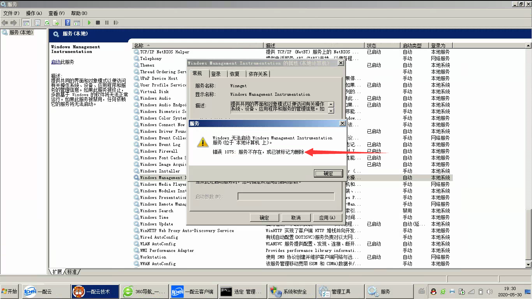Switch to the 扩展 view tab at bottom

(x=57, y=272)
